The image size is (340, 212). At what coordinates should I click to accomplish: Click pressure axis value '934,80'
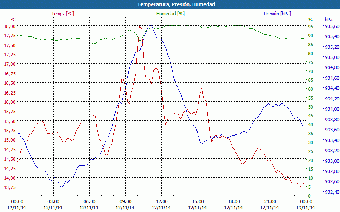coord(332,67)
